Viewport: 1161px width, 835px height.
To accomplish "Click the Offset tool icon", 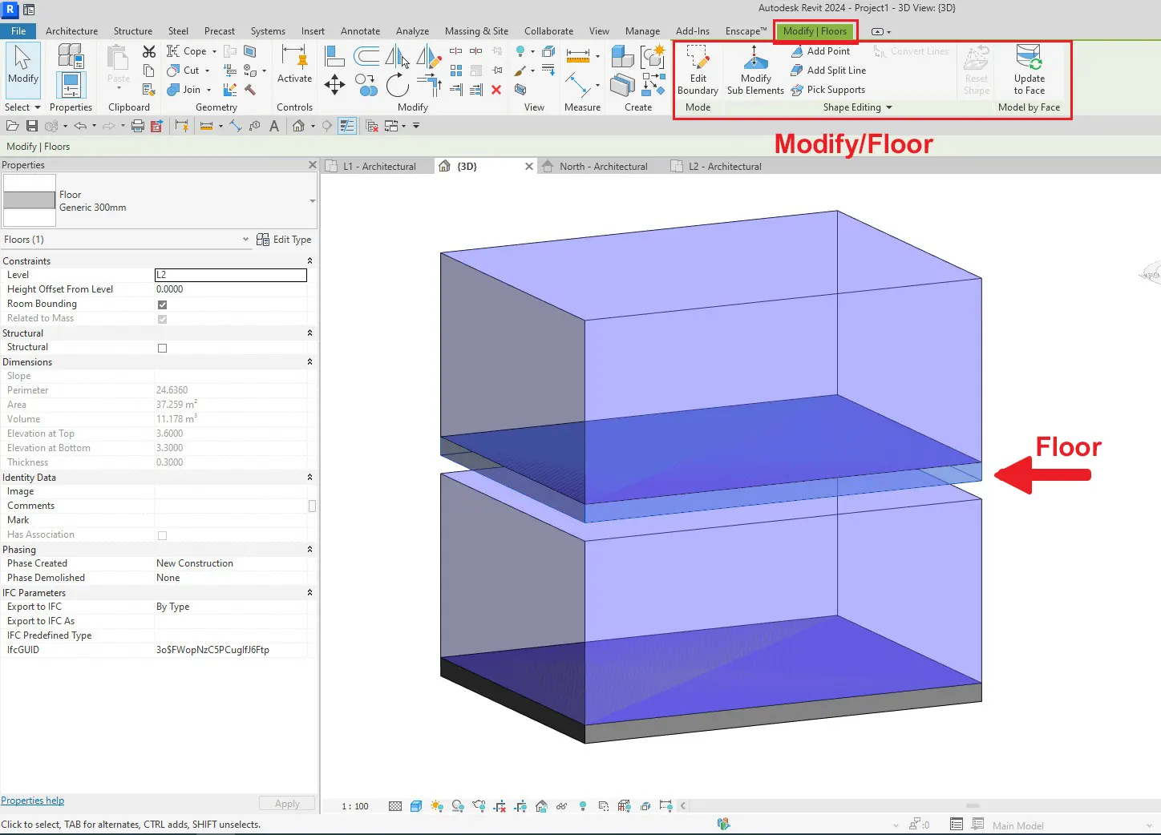I will click(x=366, y=55).
